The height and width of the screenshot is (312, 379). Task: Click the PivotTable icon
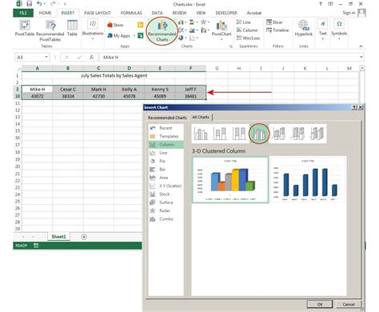25,28
